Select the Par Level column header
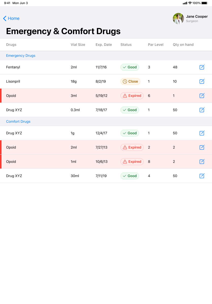 156,45
